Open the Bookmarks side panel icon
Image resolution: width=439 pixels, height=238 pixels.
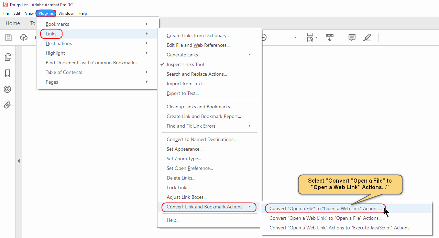[x=8, y=73]
